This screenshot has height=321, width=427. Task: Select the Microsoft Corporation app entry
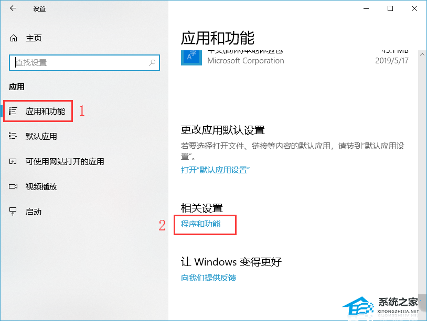pyautogui.click(x=295, y=58)
